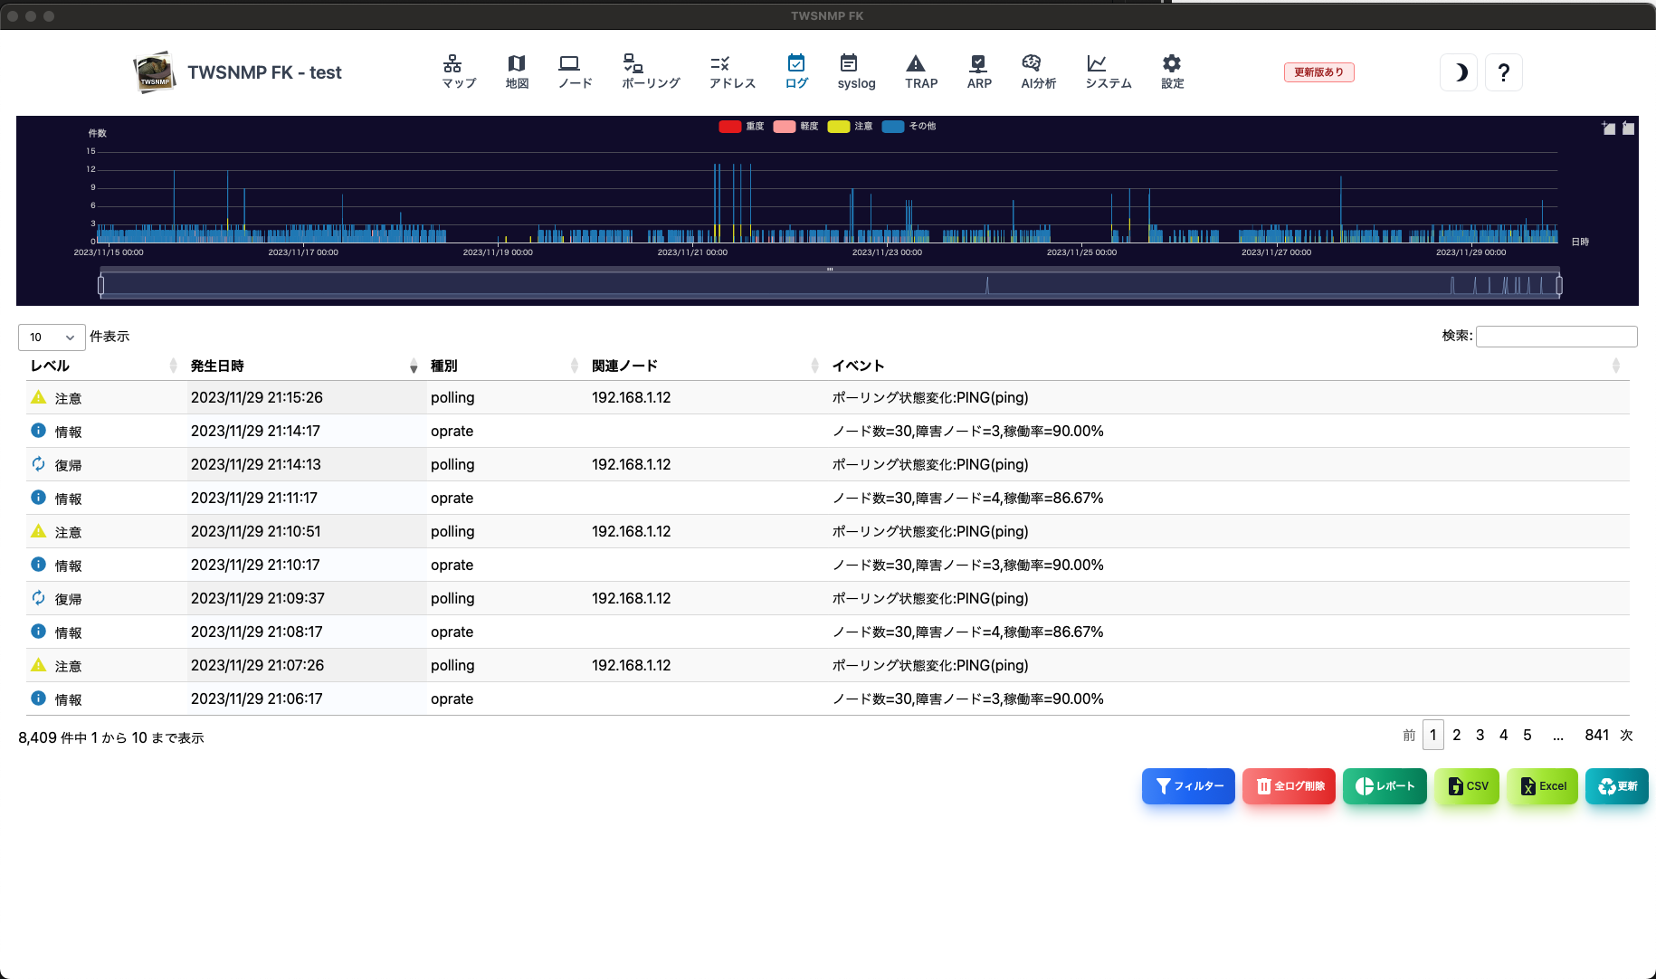Open the TRAP log page

pos(920,71)
